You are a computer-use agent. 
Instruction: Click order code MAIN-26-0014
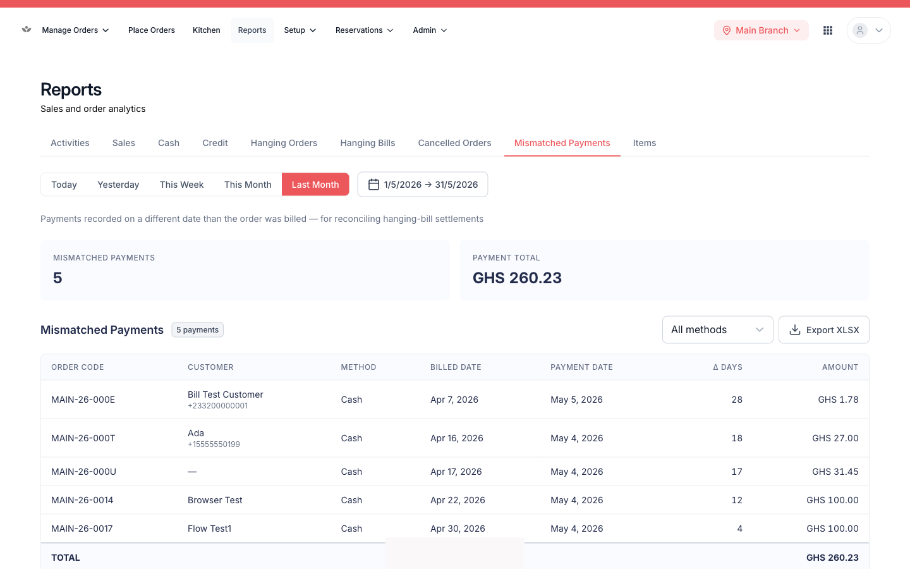click(x=82, y=500)
